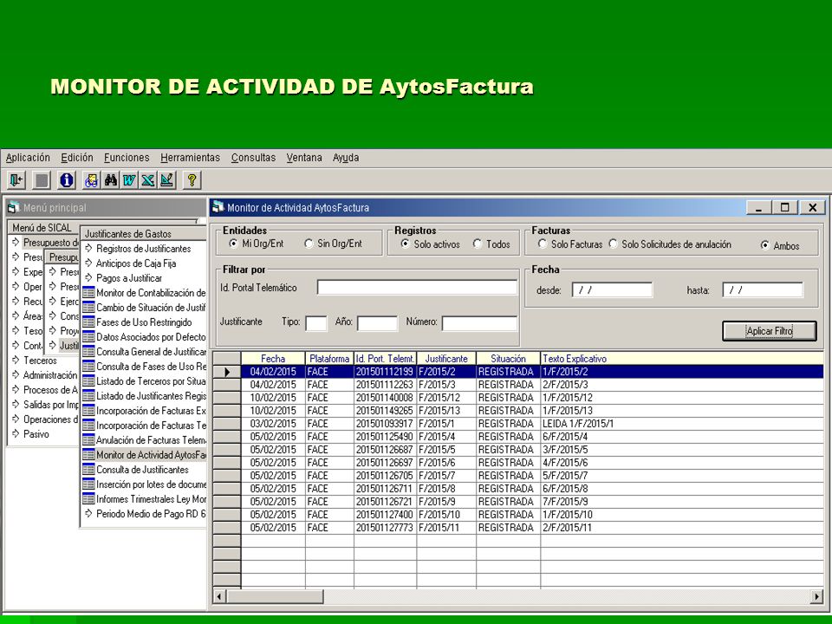This screenshot has height=624, width=832.
Task: Click the Listado de Justificantes Registrados icon
Action: (88, 396)
